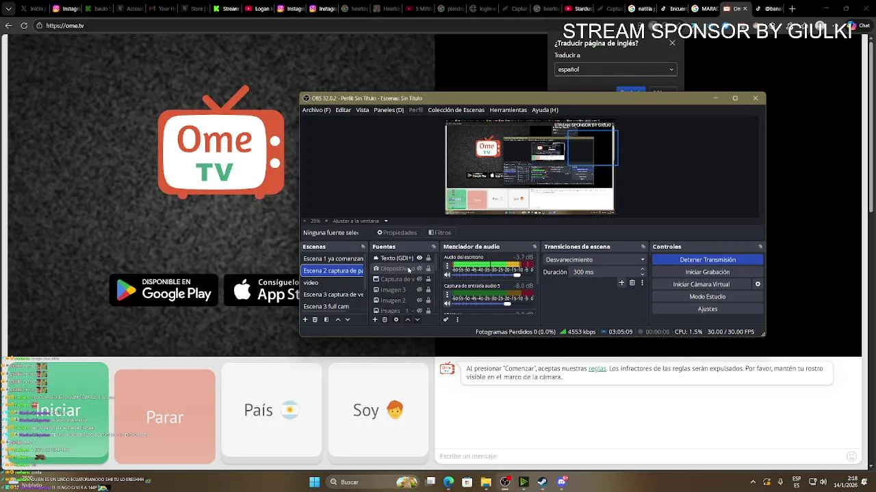The image size is (876, 492).
Task: Open a new browser tab
Action: (x=793, y=9)
